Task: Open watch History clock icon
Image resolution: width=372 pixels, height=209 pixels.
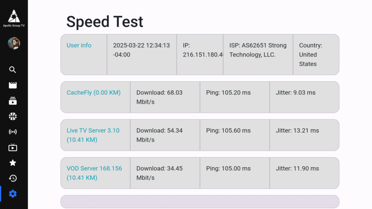Action: [x=13, y=178]
